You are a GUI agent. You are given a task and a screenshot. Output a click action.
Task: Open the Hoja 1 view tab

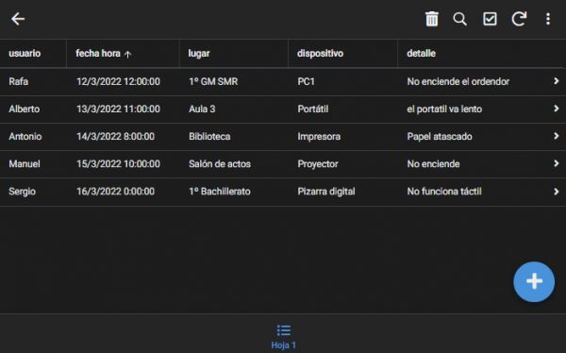284,337
